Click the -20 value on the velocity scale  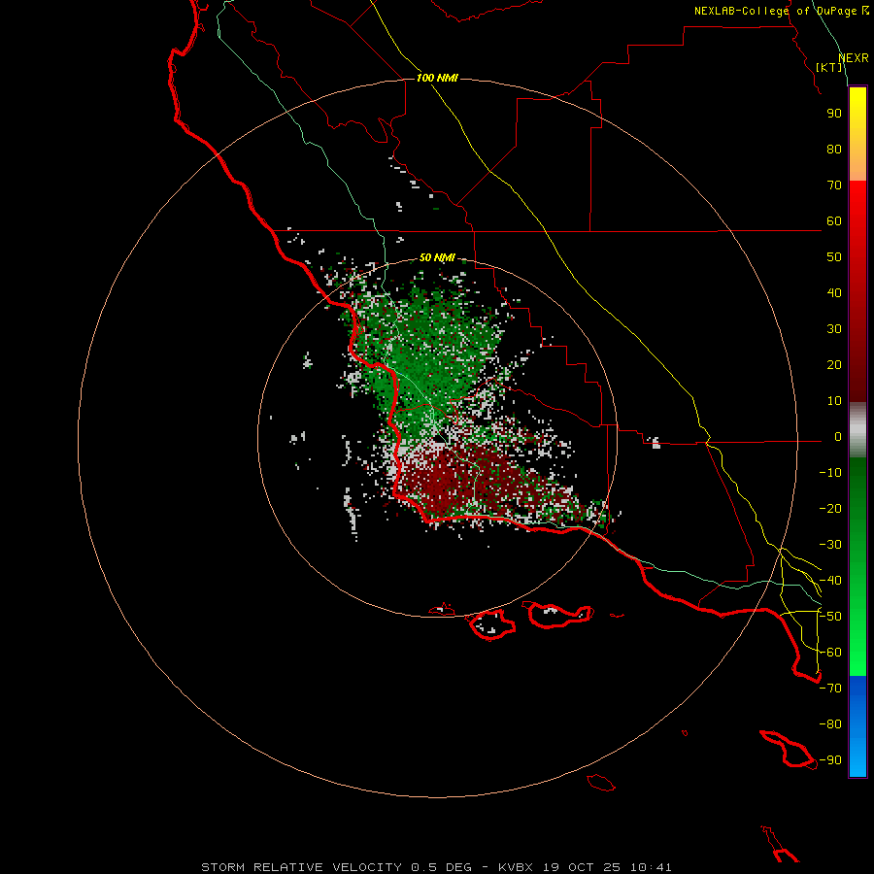[x=830, y=509]
